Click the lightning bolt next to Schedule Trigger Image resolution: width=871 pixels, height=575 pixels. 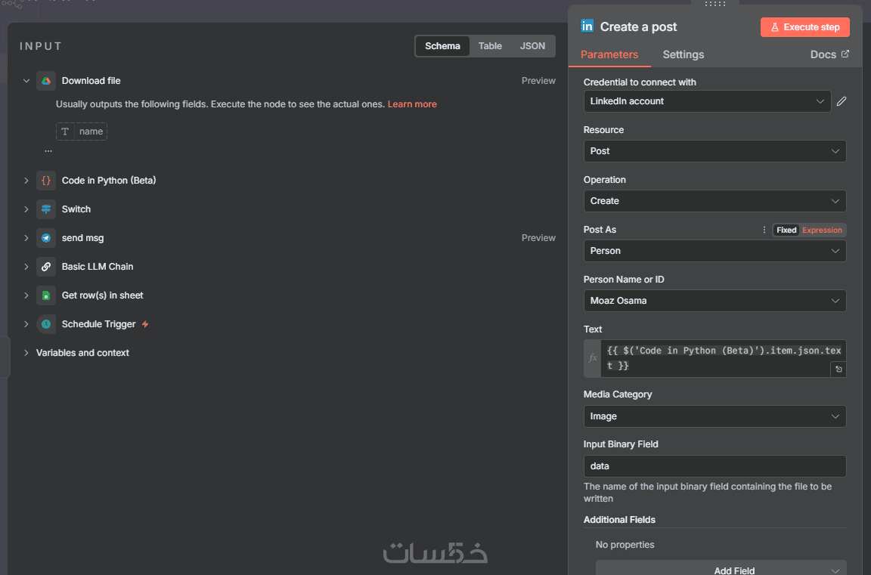click(145, 324)
